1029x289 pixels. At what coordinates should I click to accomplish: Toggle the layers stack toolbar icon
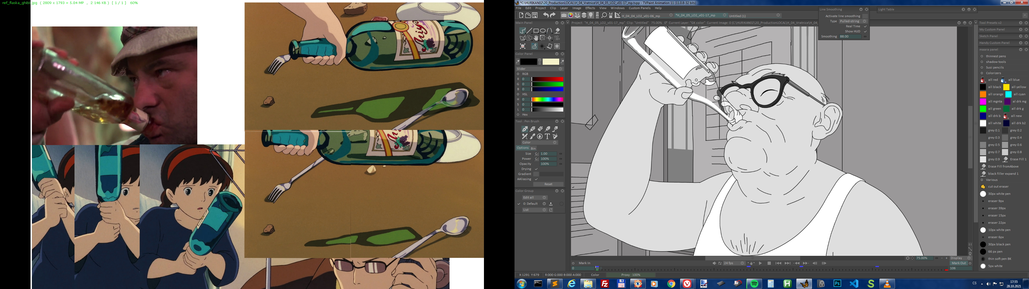coord(584,15)
